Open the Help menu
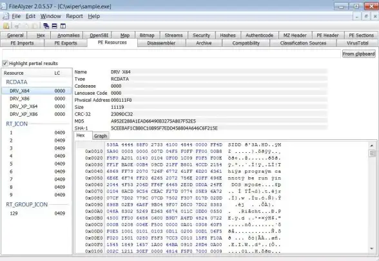The height and width of the screenshot is (261, 379). point(94,16)
